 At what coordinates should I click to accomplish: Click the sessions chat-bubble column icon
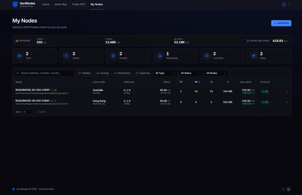181,82
